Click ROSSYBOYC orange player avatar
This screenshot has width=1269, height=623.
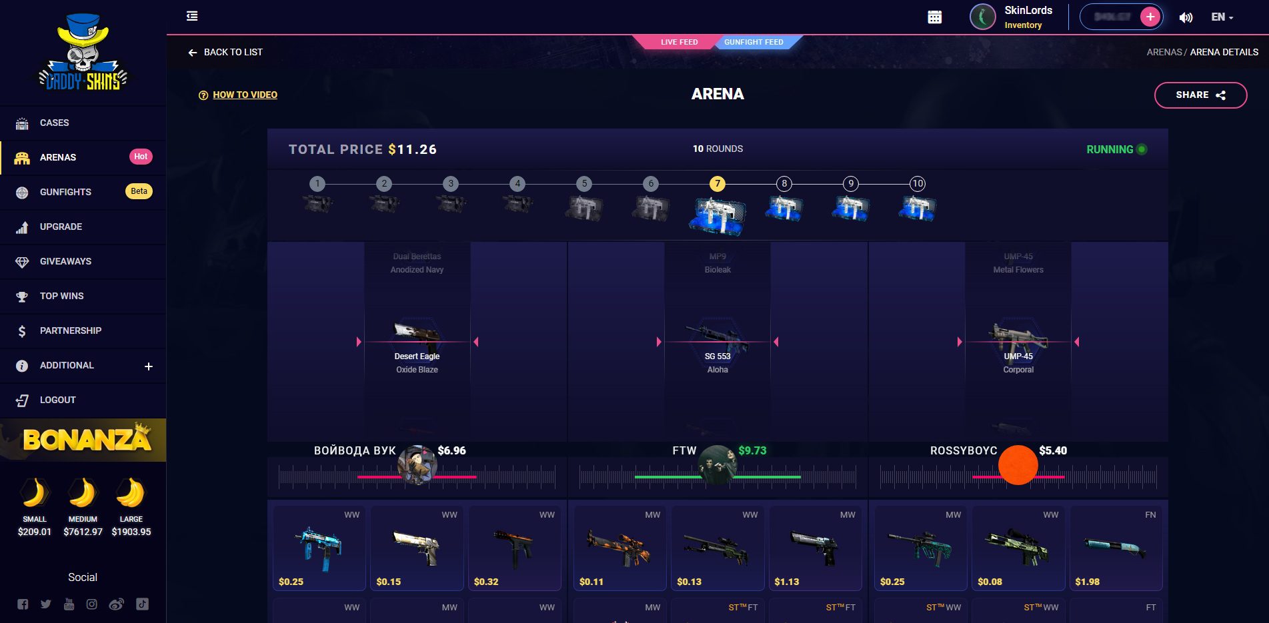tap(1018, 465)
